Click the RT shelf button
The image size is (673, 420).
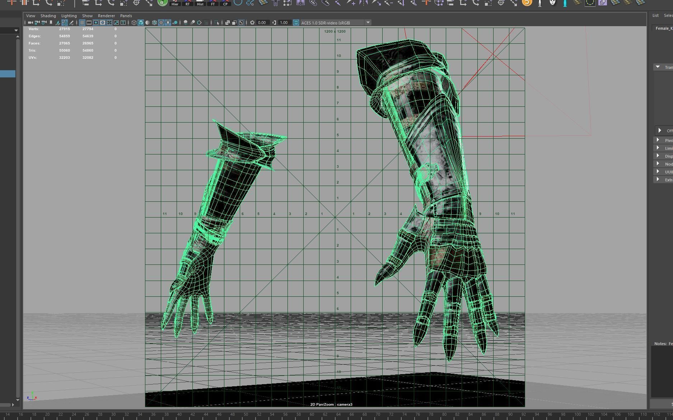[187, 3]
